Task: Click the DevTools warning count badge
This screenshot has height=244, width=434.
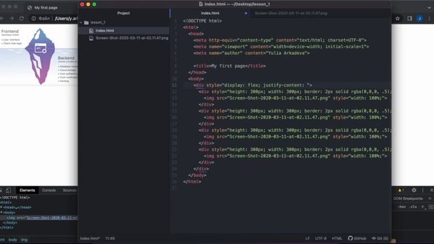Action: [401, 190]
